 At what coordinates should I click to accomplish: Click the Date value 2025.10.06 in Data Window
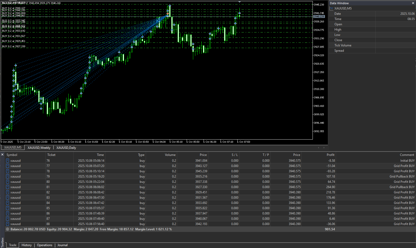click(x=407, y=14)
